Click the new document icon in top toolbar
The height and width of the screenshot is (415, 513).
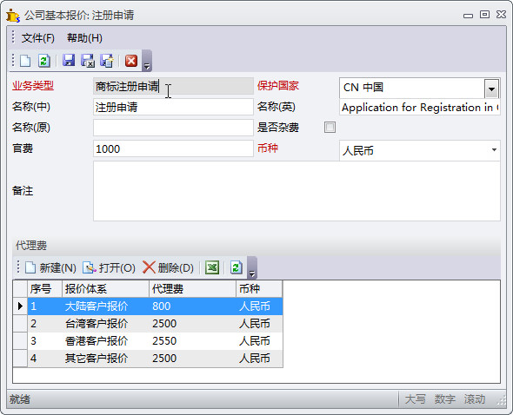click(x=25, y=61)
